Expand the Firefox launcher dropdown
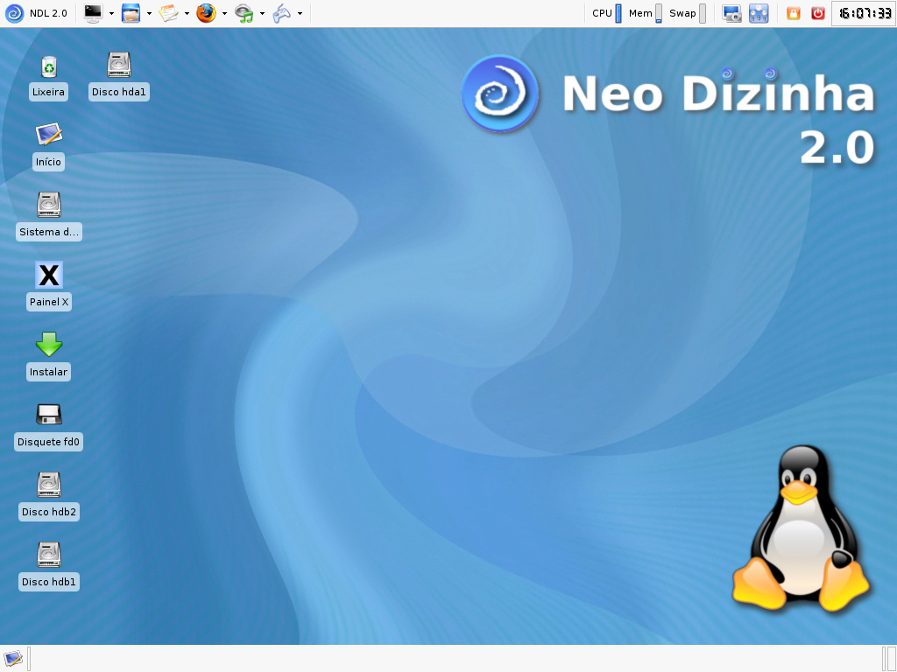Image resolution: width=897 pixels, height=672 pixels. pyautogui.click(x=224, y=12)
